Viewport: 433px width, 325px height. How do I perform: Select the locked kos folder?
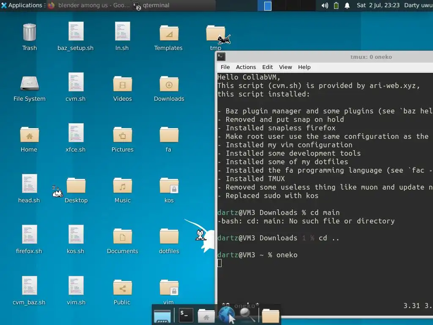pos(169,185)
